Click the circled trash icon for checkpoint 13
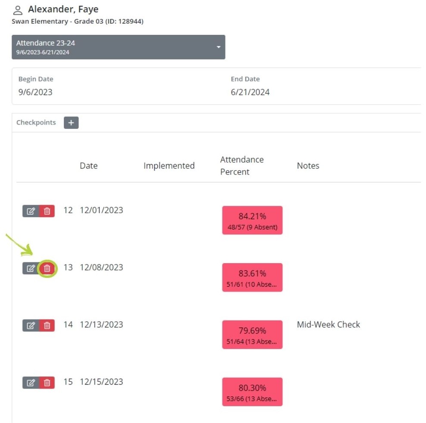The width and height of the screenshot is (426, 423). (x=47, y=268)
